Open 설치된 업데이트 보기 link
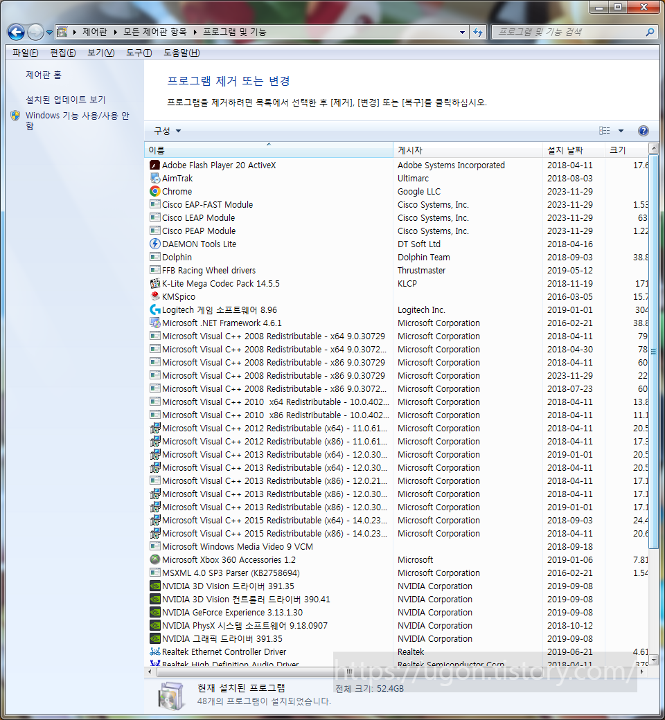This screenshot has height=720, width=665. (x=66, y=100)
